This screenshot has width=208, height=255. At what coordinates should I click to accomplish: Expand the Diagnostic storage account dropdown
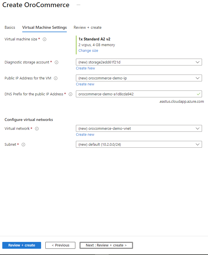click(139, 62)
